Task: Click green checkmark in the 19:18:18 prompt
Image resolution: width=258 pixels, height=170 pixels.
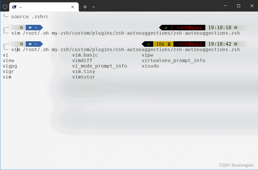Action: [166, 28]
